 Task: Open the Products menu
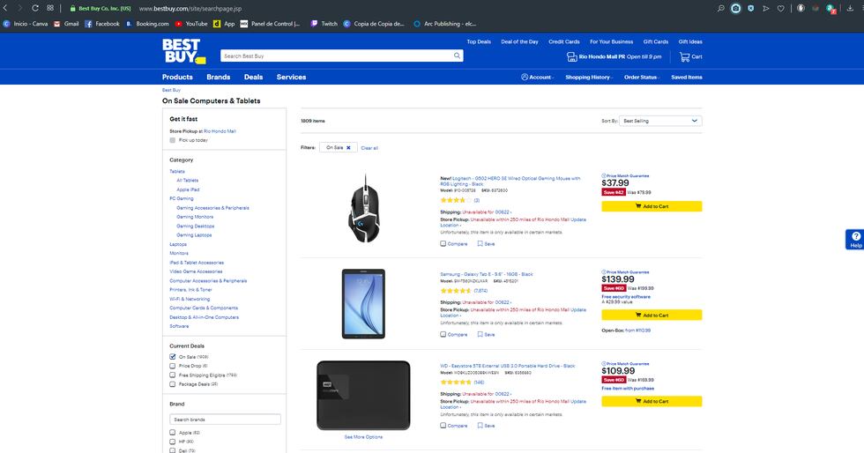point(177,78)
